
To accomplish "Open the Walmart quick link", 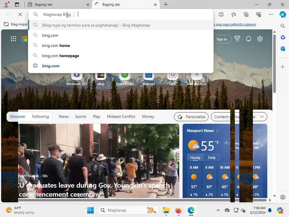I will [x=148, y=79].
